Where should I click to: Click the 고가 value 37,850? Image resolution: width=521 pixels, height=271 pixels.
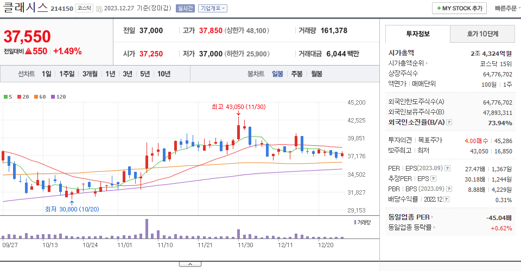[x=211, y=30]
